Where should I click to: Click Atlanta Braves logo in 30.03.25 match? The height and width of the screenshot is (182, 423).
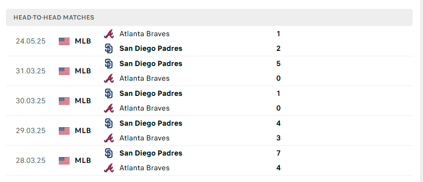coord(109,108)
